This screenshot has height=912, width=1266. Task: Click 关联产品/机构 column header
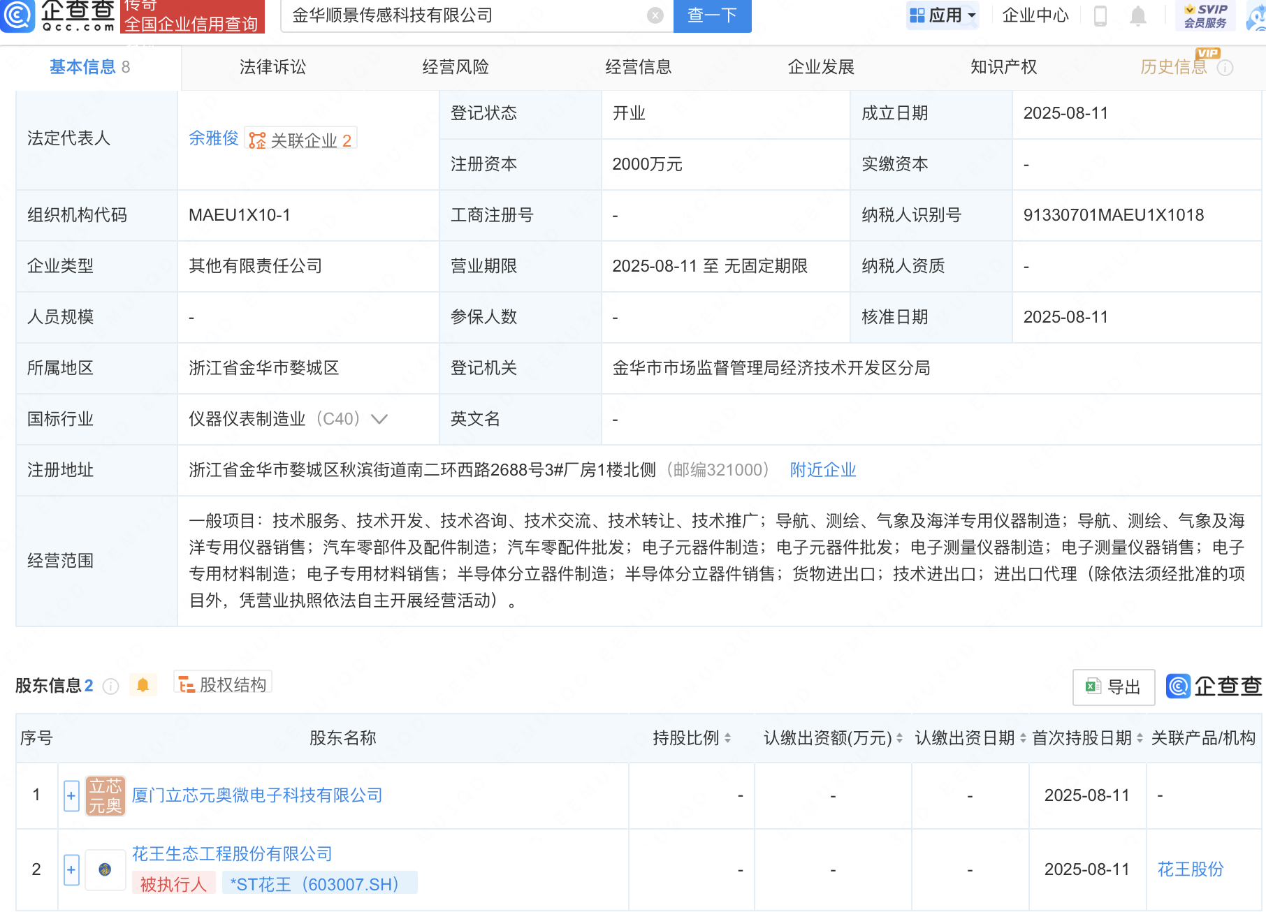coord(1203,738)
